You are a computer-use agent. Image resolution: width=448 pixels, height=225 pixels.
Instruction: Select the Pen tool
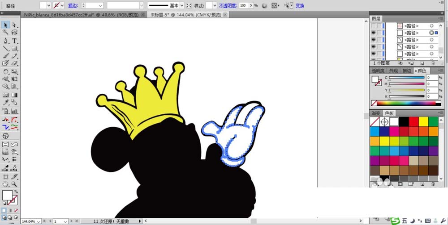pyautogui.click(x=5, y=41)
